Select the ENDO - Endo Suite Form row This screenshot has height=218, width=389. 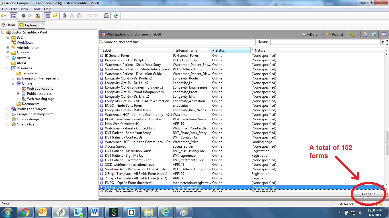point(241,106)
